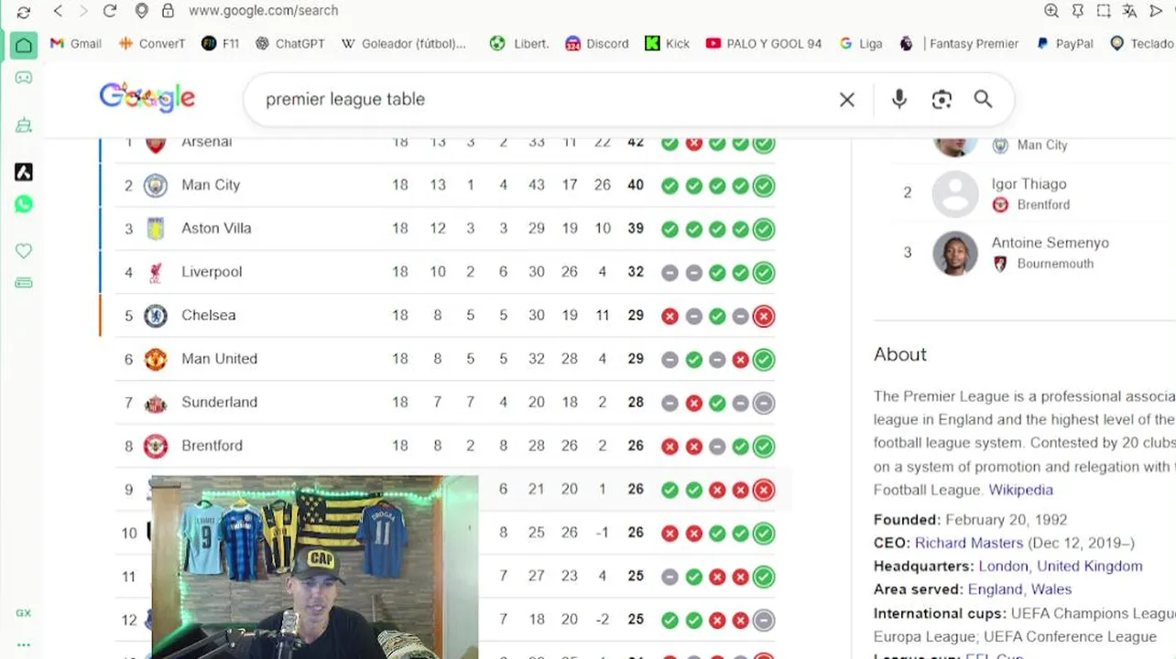Image resolution: width=1176 pixels, height=659 pixels.
Task: Open the Gmail bookmark
Action: 75,43
